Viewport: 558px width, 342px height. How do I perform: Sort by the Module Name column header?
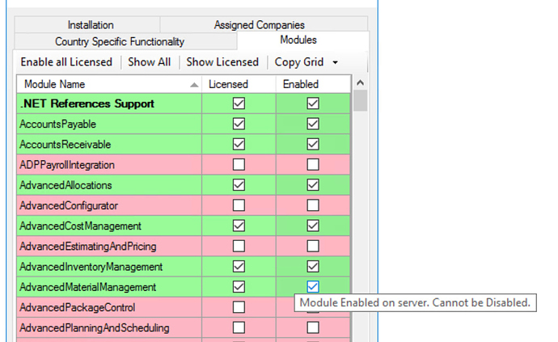click(109, 84)
